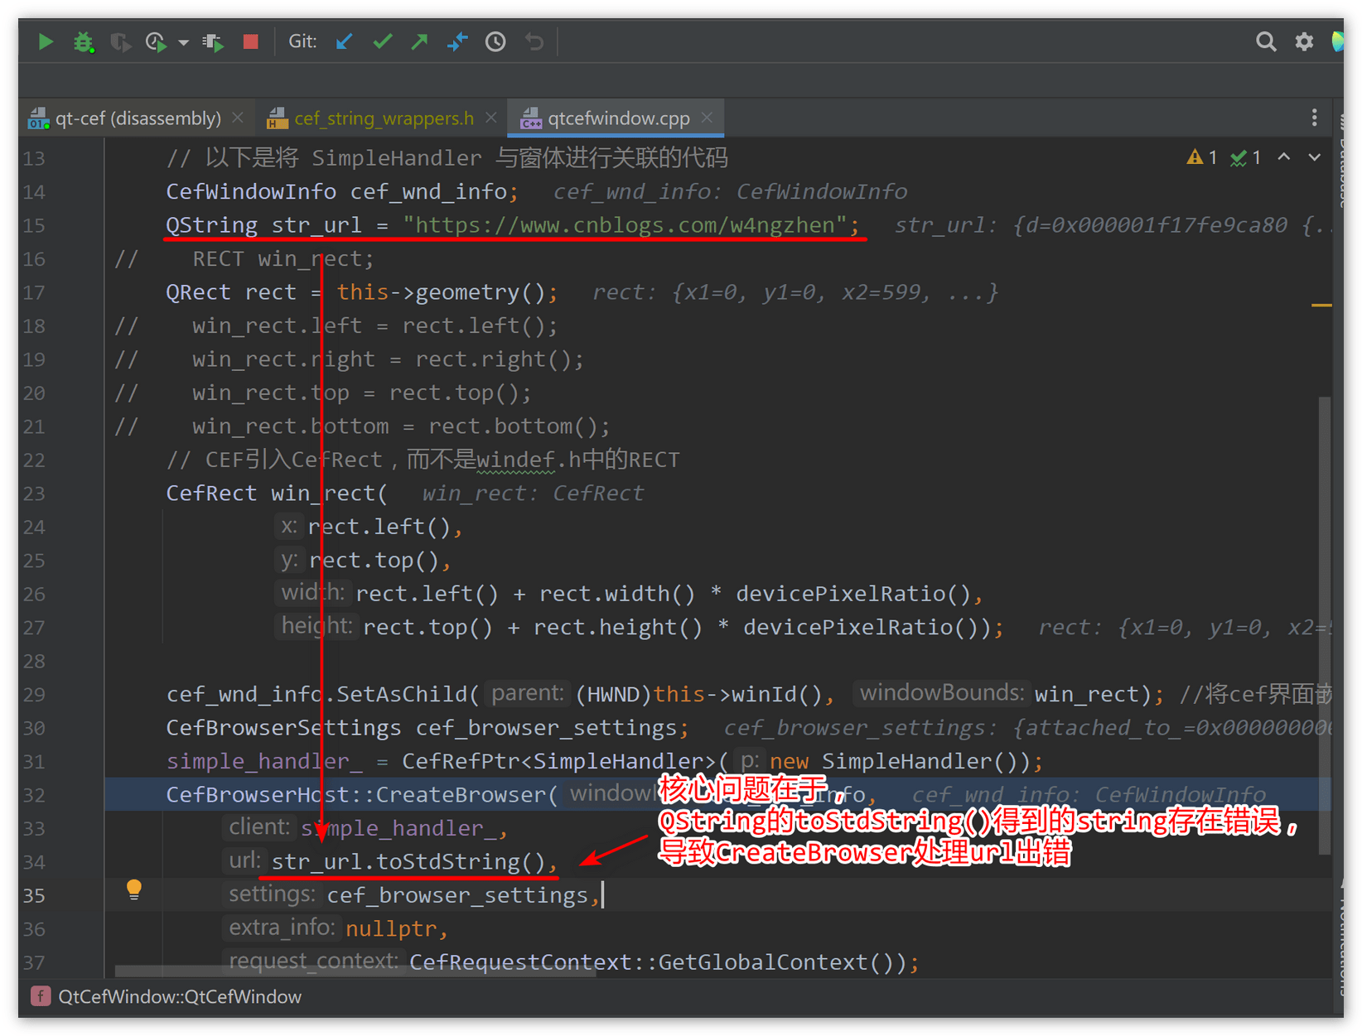Click SetAsChild call on line 29
The image size is (1362, 1036).
click(x=407, y=694)
